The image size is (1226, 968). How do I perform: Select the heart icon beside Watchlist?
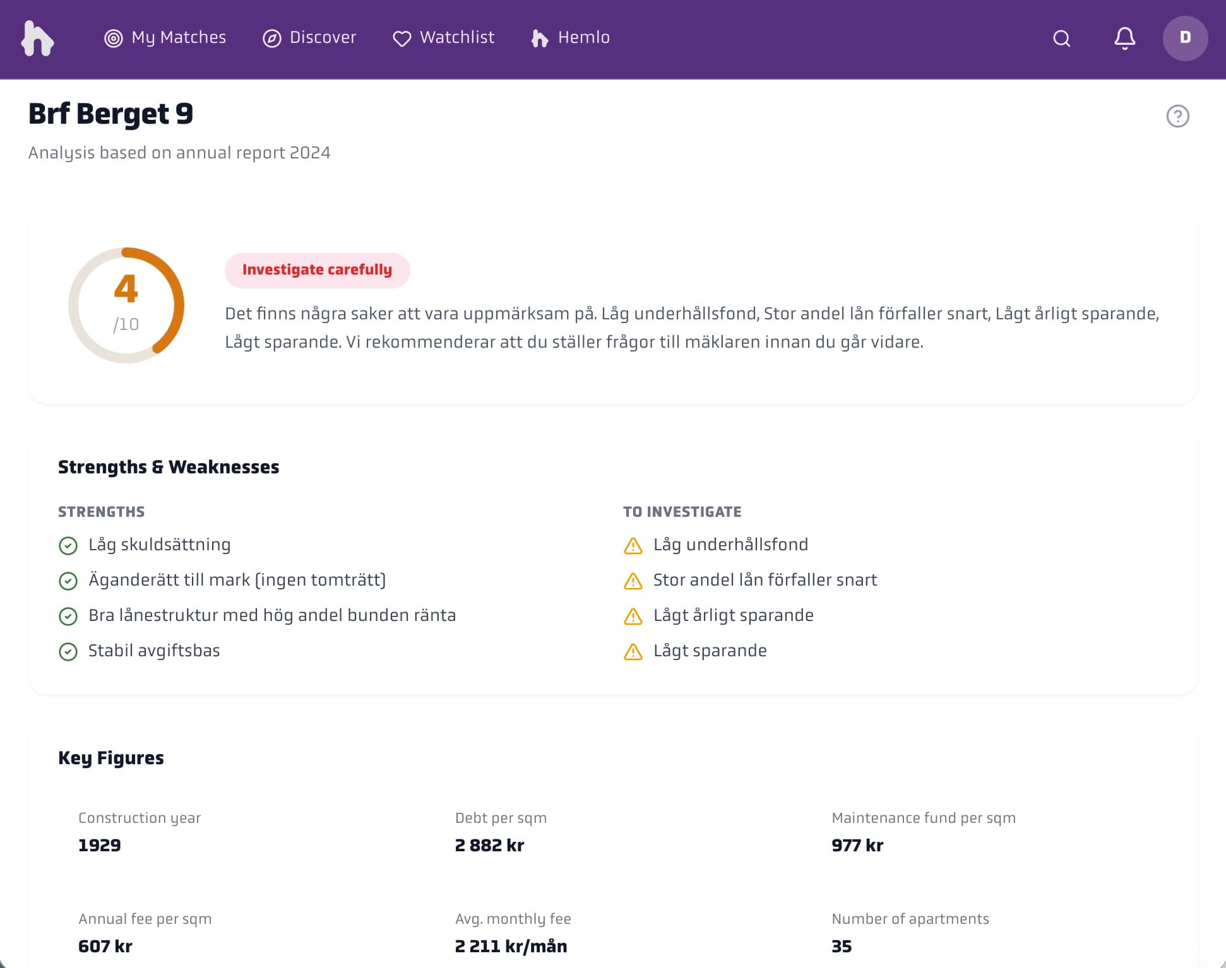pyautogui.click(x=402, y=38)
